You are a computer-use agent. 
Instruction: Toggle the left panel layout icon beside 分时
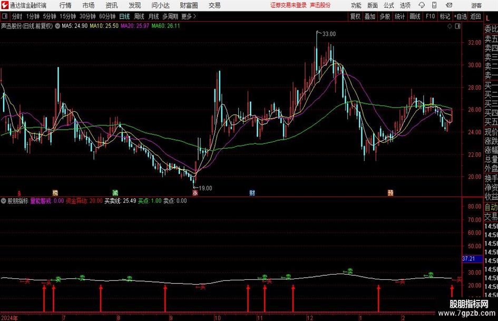5,16
